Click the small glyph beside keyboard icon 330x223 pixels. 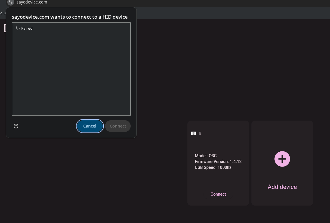click(x=200, y=133)
